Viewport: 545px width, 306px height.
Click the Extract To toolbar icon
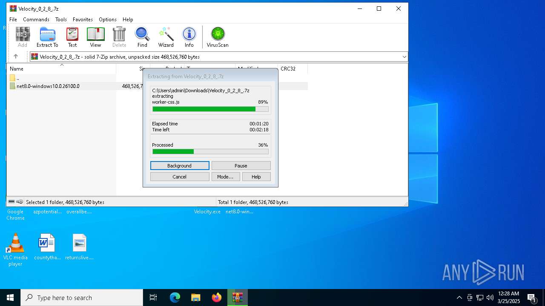tap(47, 37)
